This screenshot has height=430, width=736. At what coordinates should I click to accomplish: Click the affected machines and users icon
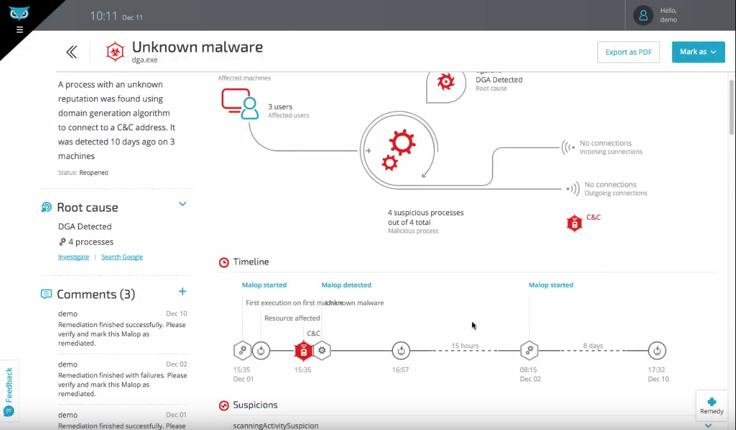click(x=240, y=104)
